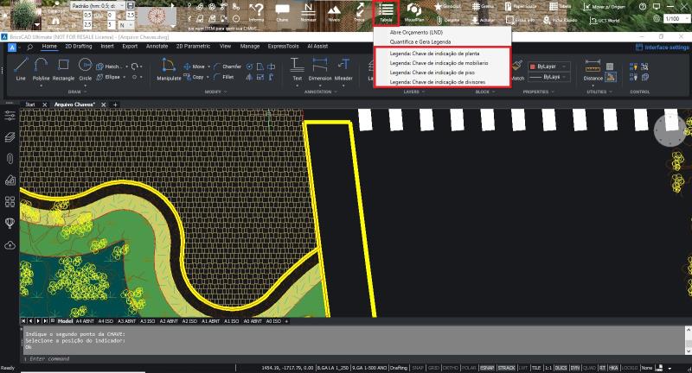This screenshot has height=373, width=692.
Task: Toggle ESNAP in the status bar
Action: (488, 368)
